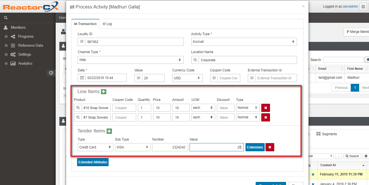Click the green plus icon beside Line Items
369x185 pixels.
point(103,92)
